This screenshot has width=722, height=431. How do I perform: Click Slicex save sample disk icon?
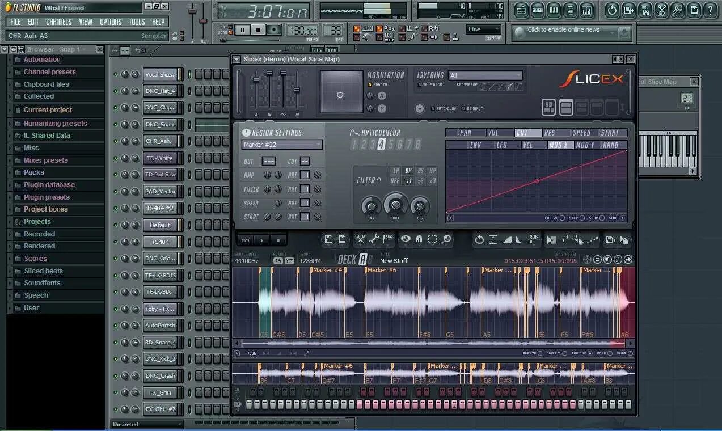point(328,239)
